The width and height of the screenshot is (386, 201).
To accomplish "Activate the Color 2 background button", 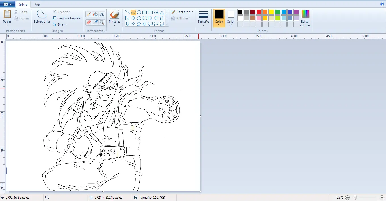I will click(x=231, y=18).
